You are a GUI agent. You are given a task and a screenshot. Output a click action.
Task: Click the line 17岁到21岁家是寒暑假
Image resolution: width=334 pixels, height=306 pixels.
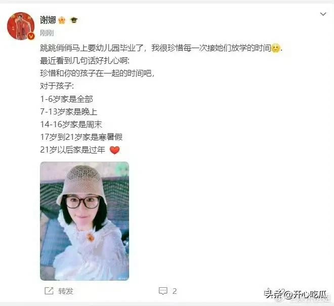pos(81,137)
